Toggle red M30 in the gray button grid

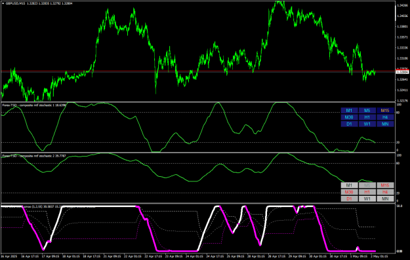click(349, 192)
